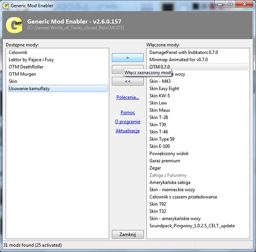Select Amerykańska załoga mod
256x252 pixels.
click(198, 182)
